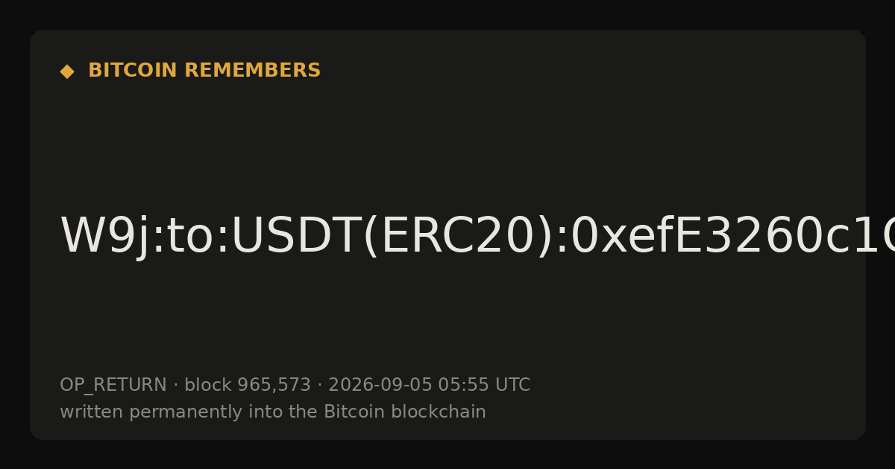The width and height of the screenshot is (895, 469).
Task: Click the orange diamond icon
Action: pos(66,71)
